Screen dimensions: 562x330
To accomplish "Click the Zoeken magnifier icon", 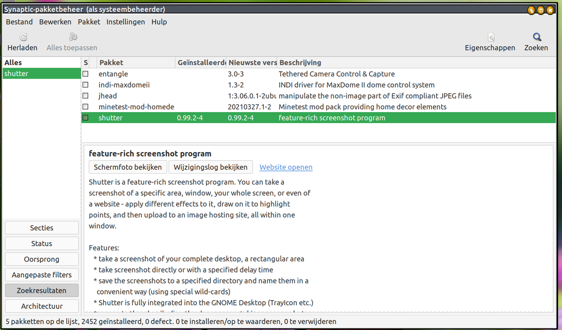I will click(x=537, y=37).
